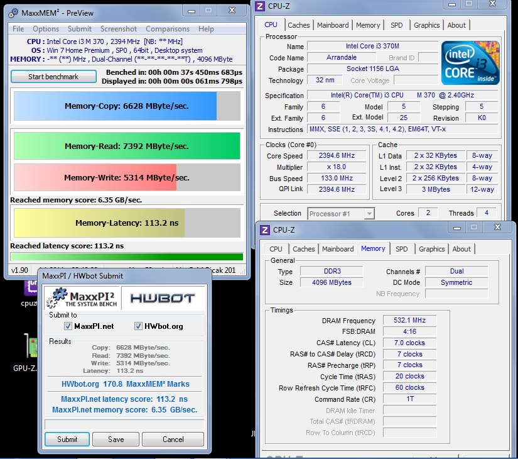Expand the Processor #1 selection dropdown

coord(369,214)
